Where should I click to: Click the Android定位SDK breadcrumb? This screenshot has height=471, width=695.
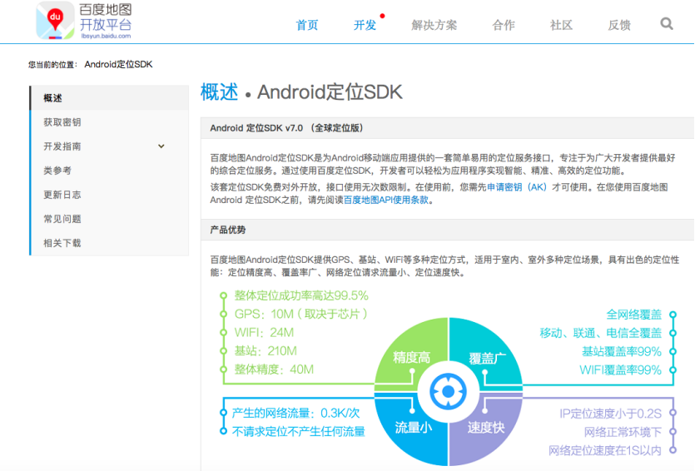[x=118, y=65]
